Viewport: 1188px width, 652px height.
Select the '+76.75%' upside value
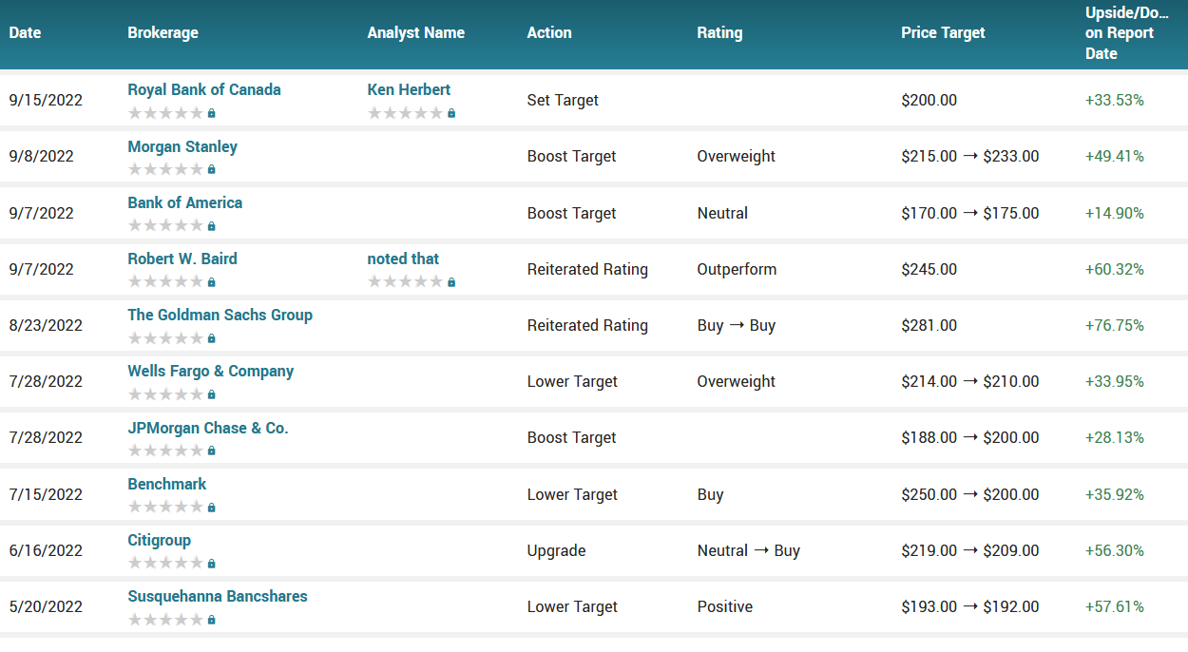(1114, 325)
